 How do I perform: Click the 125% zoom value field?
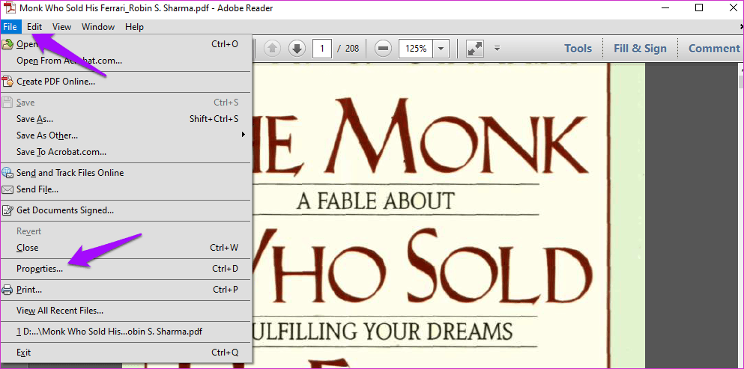pos(416,49)
